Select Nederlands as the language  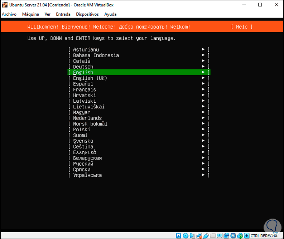tap(139, 118)
